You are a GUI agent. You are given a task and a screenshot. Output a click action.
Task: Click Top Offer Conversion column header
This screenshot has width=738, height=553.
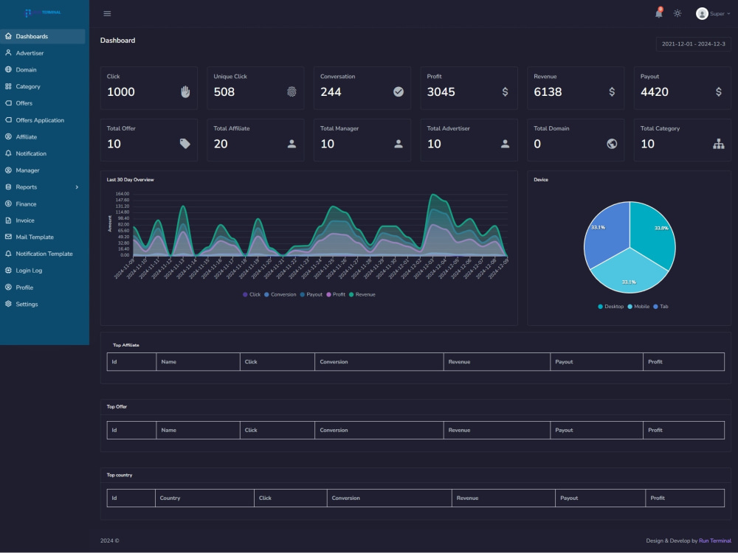tap(379, 431)
